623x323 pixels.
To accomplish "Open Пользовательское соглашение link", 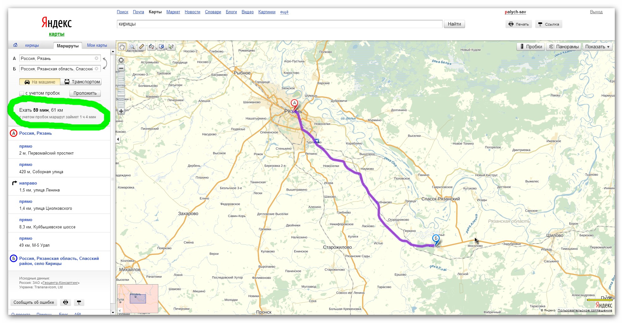I will 585,310.
